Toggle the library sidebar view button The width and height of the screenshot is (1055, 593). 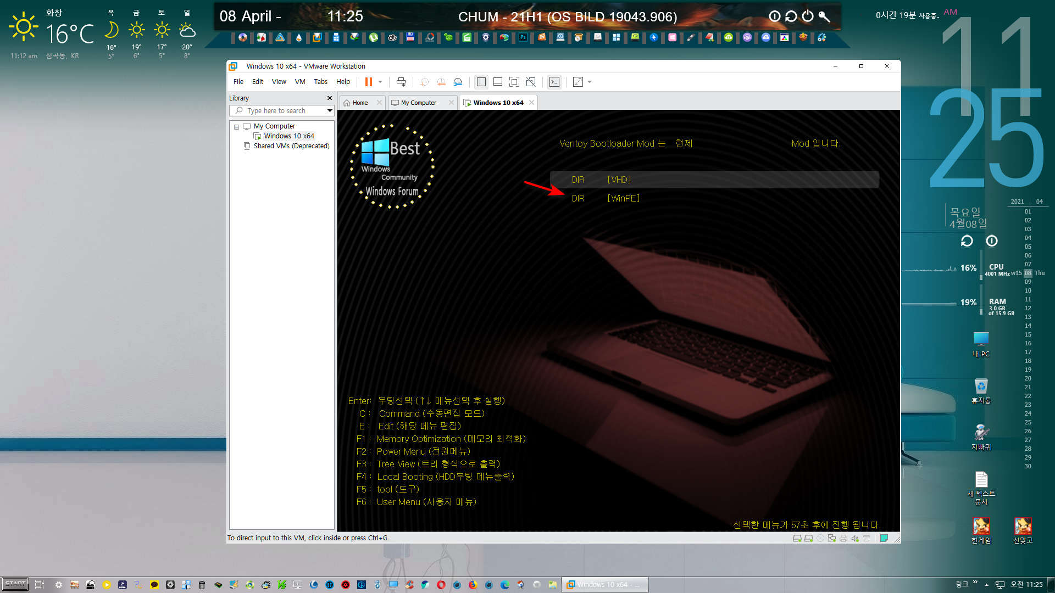click(x=481, y=82)
